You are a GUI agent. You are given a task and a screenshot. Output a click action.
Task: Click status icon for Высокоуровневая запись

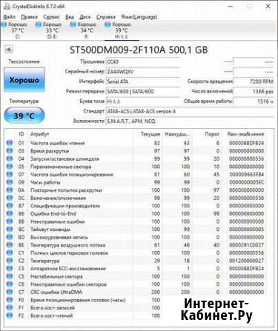[10, 237]
